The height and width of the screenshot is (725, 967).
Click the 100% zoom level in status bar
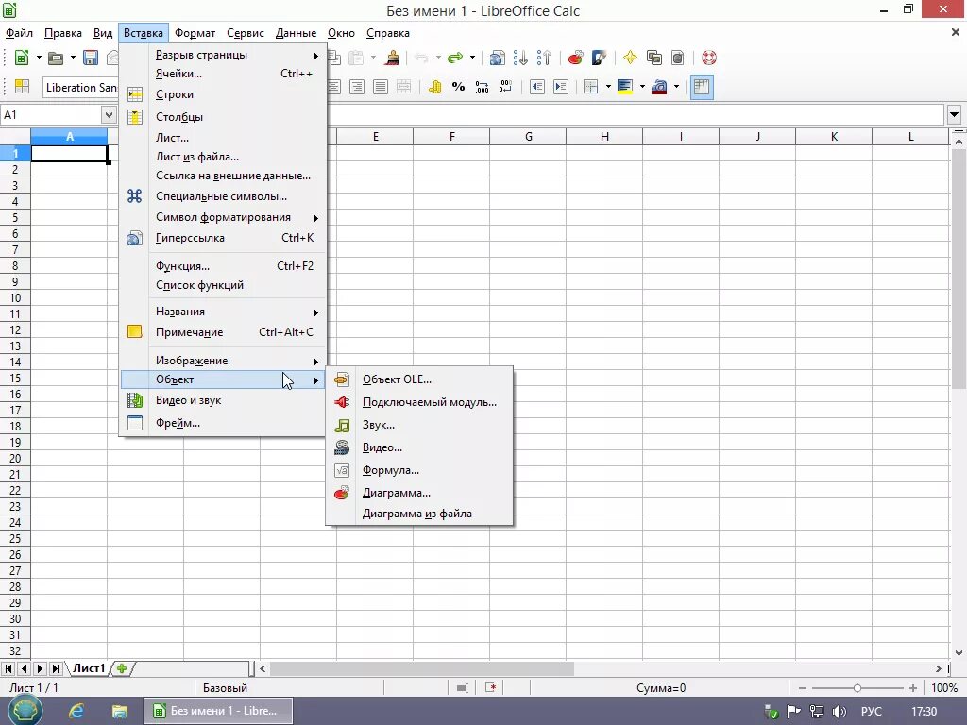(x=944, y=688)
